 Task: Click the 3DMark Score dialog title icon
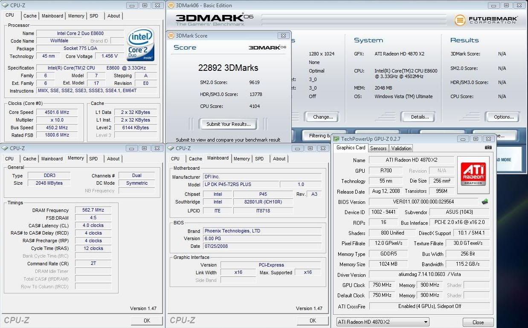171,36
